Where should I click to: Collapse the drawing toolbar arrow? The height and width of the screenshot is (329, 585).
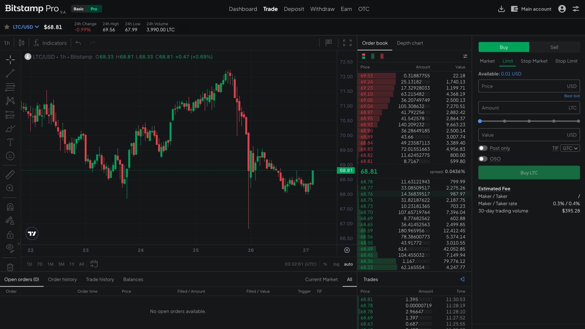pos(19,244)
